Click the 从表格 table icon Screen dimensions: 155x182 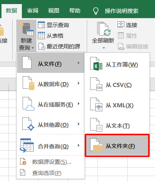coord(41,36)
